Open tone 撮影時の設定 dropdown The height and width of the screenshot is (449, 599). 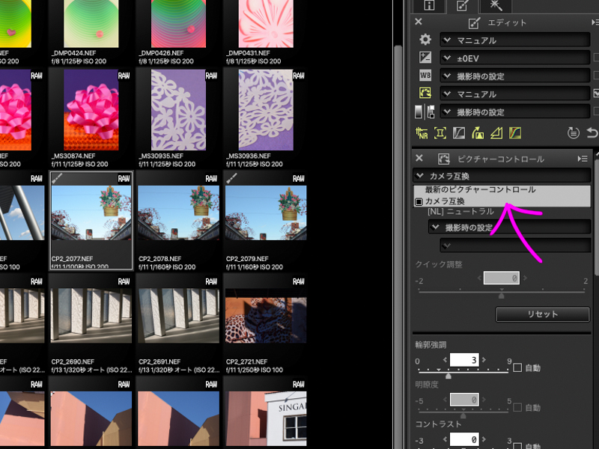coord(515,112)
